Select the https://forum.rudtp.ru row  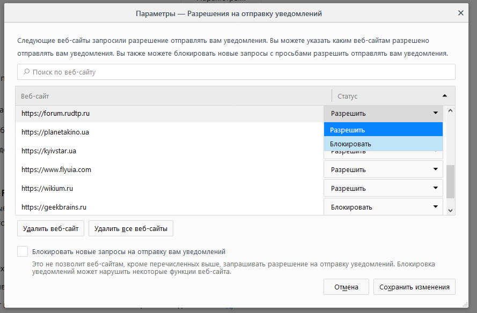click(170, 113)
